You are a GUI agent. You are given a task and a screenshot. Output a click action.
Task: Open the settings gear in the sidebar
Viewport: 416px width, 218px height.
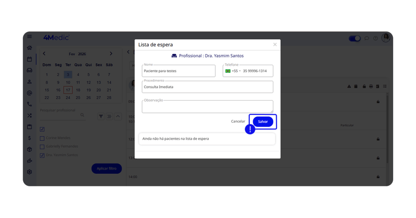pyautogui.click(x=29, y=172)
